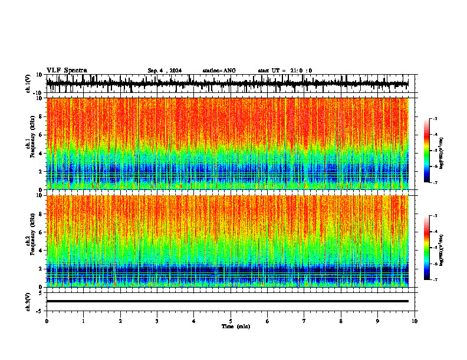Click the time axis tick label "10"

(415, 321)
